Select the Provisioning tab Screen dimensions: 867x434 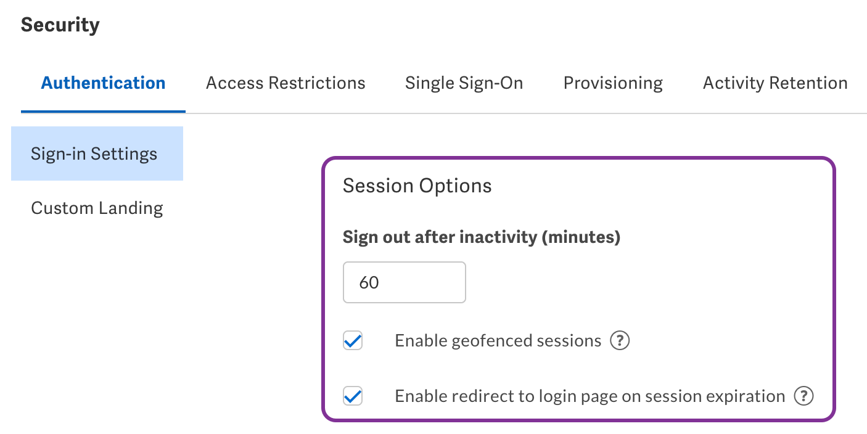pos(612,83)
